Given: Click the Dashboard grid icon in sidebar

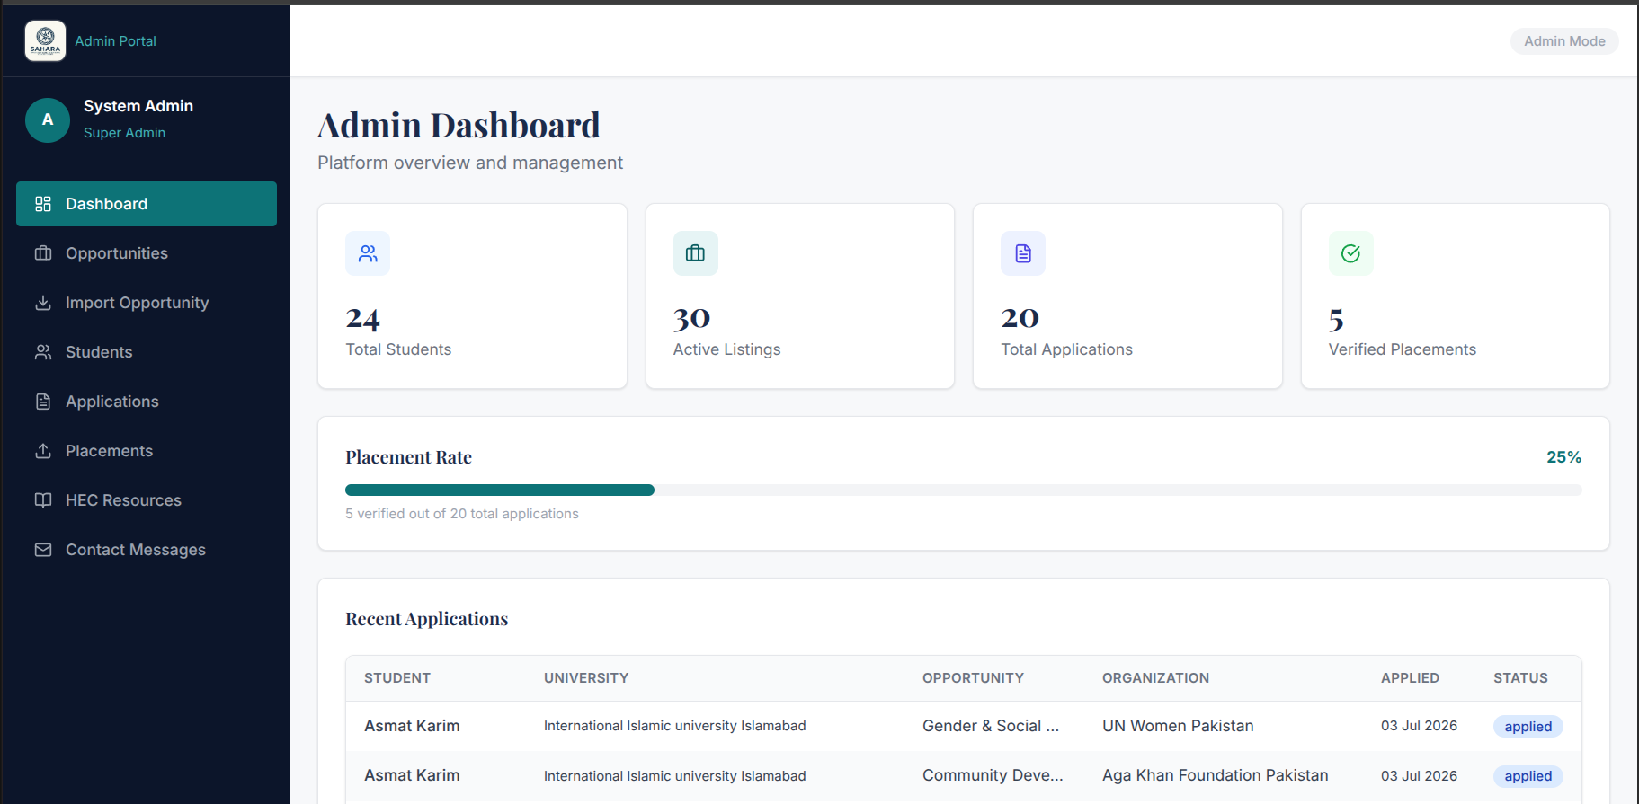Looking at the screenshot, I should coord(43,204).
